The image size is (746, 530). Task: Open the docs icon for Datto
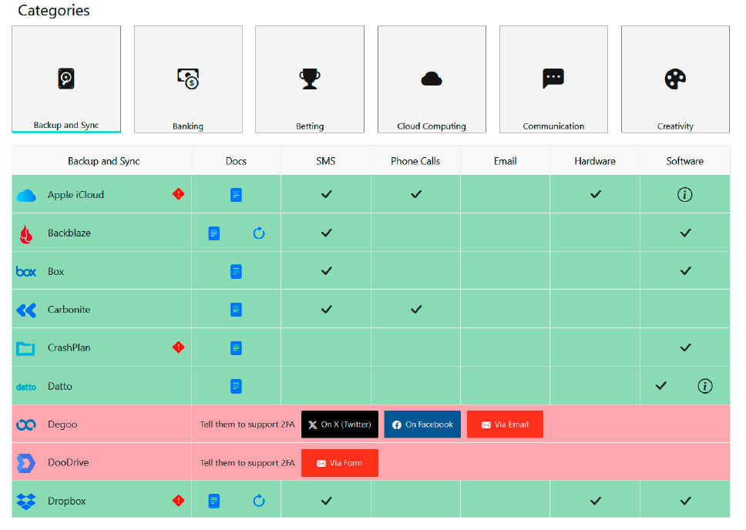pyautogui.click(x=236, y=386)
